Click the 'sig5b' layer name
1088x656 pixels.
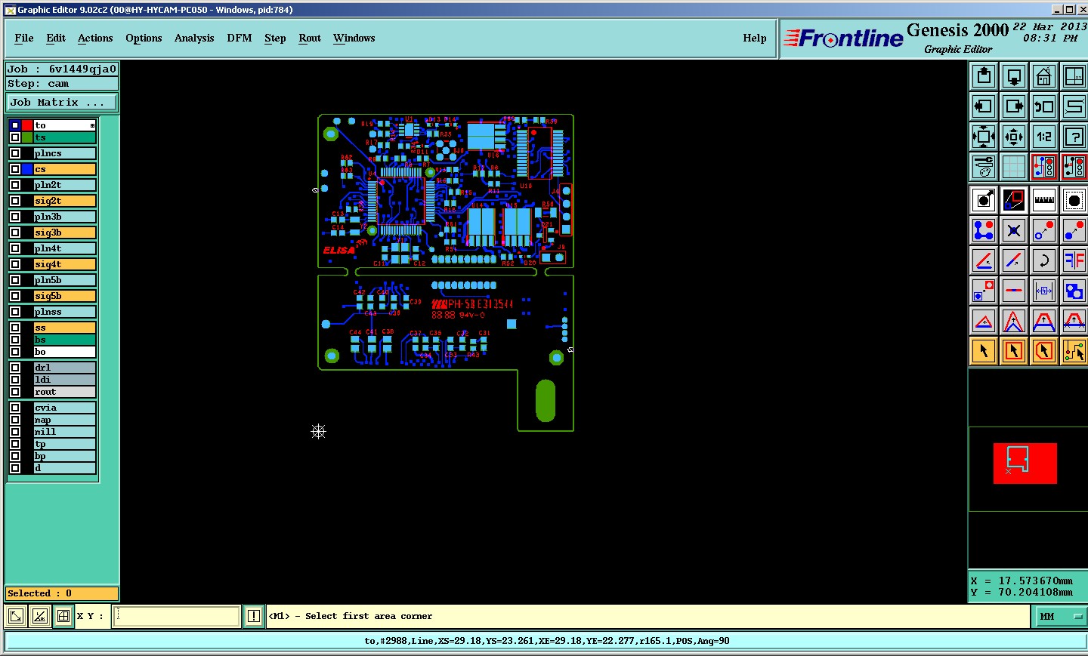(65, 296)
